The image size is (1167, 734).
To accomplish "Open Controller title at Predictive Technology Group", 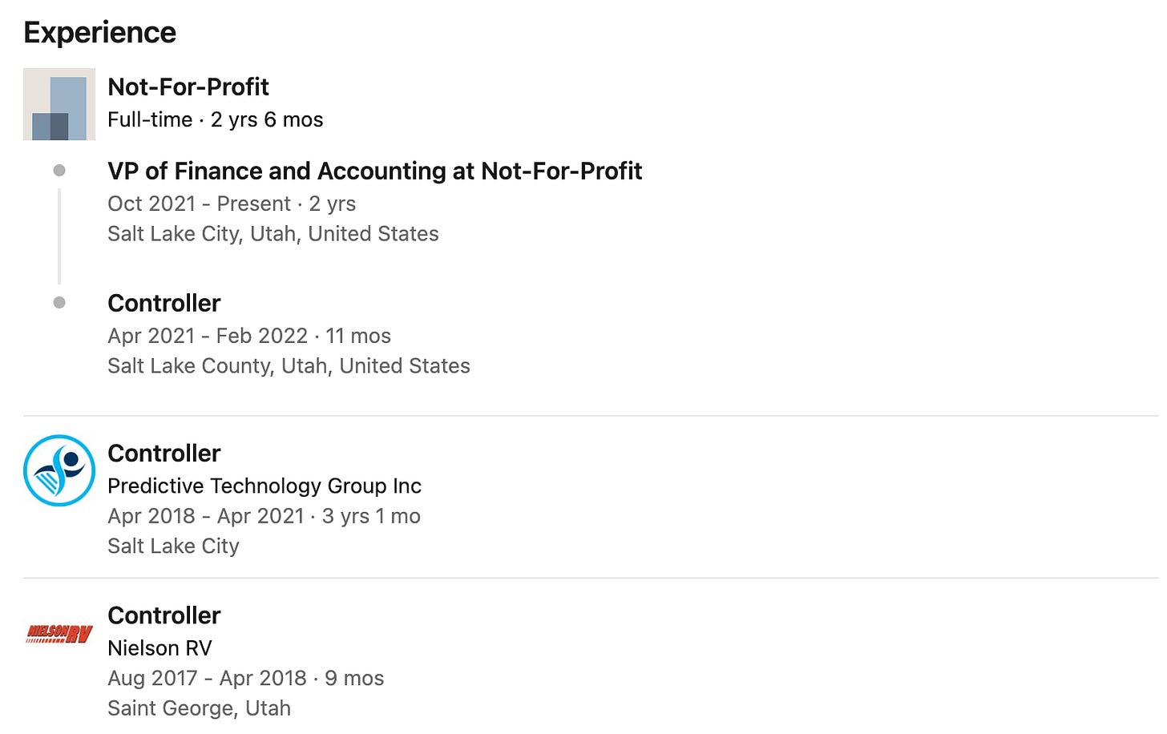I will 164,453.
